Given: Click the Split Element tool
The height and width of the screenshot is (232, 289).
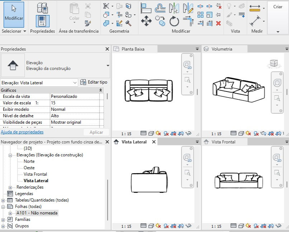Looking at the screenshot, I should 200,6.
